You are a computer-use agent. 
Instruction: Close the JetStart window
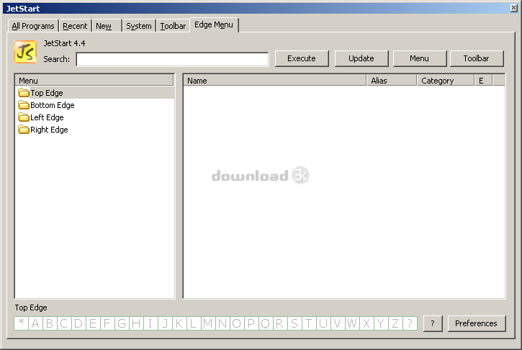(513, 8)
